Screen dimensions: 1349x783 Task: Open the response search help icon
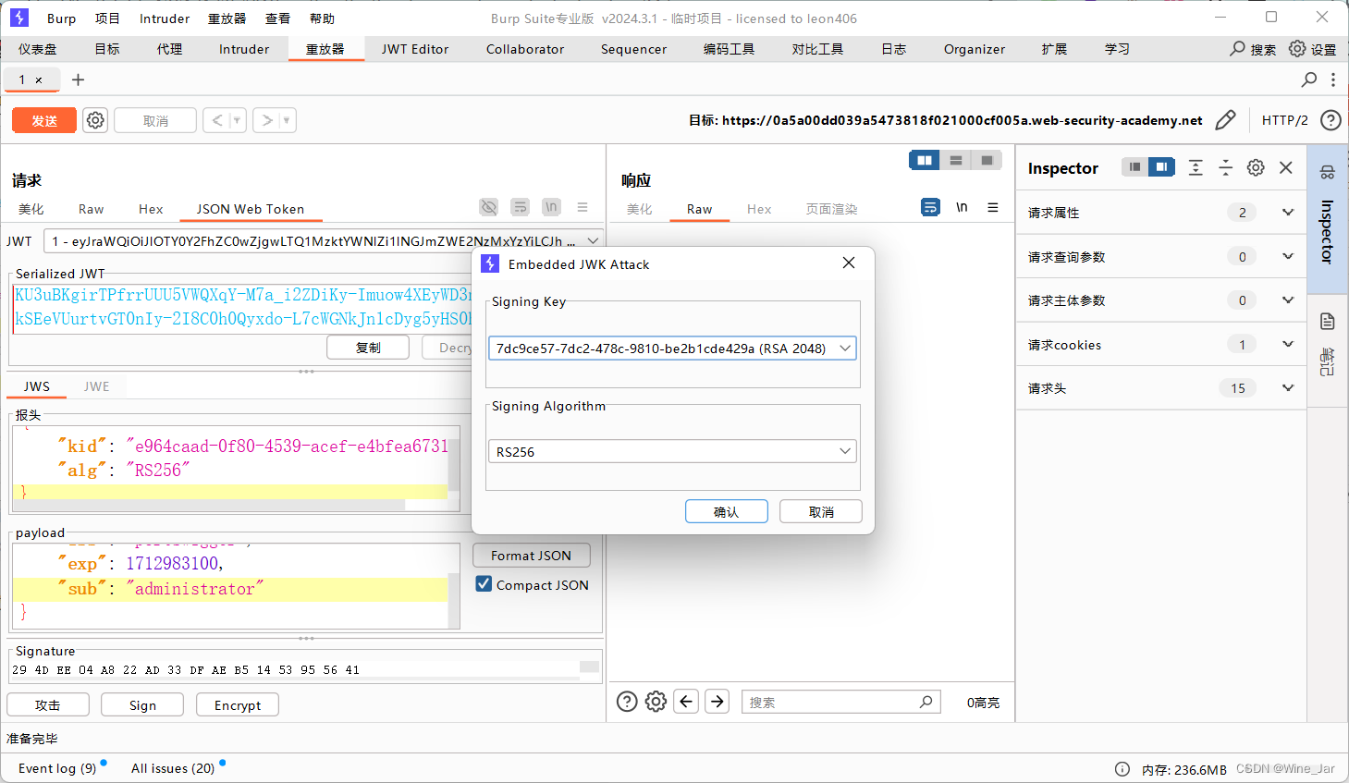(x=627, y=702)
